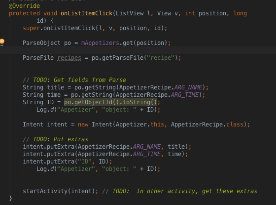Screen dimensions: 276x205
Task: Click the closing brace of the method
Action: [x=10, y=198]
